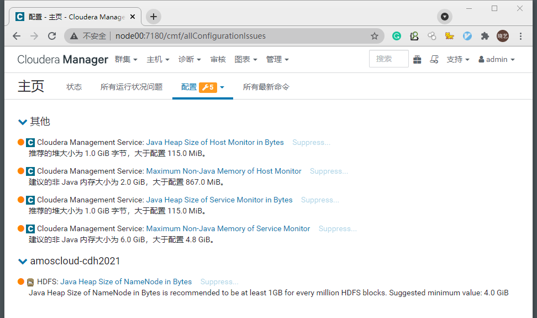
Task: Select the 配置 tab
Action: click(189, 87)
